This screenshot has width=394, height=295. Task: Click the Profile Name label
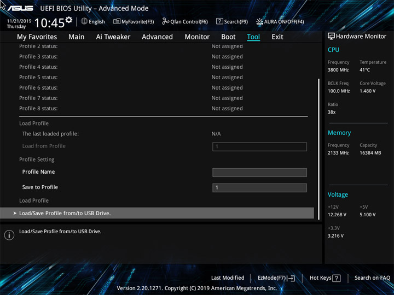pos(38,172)
